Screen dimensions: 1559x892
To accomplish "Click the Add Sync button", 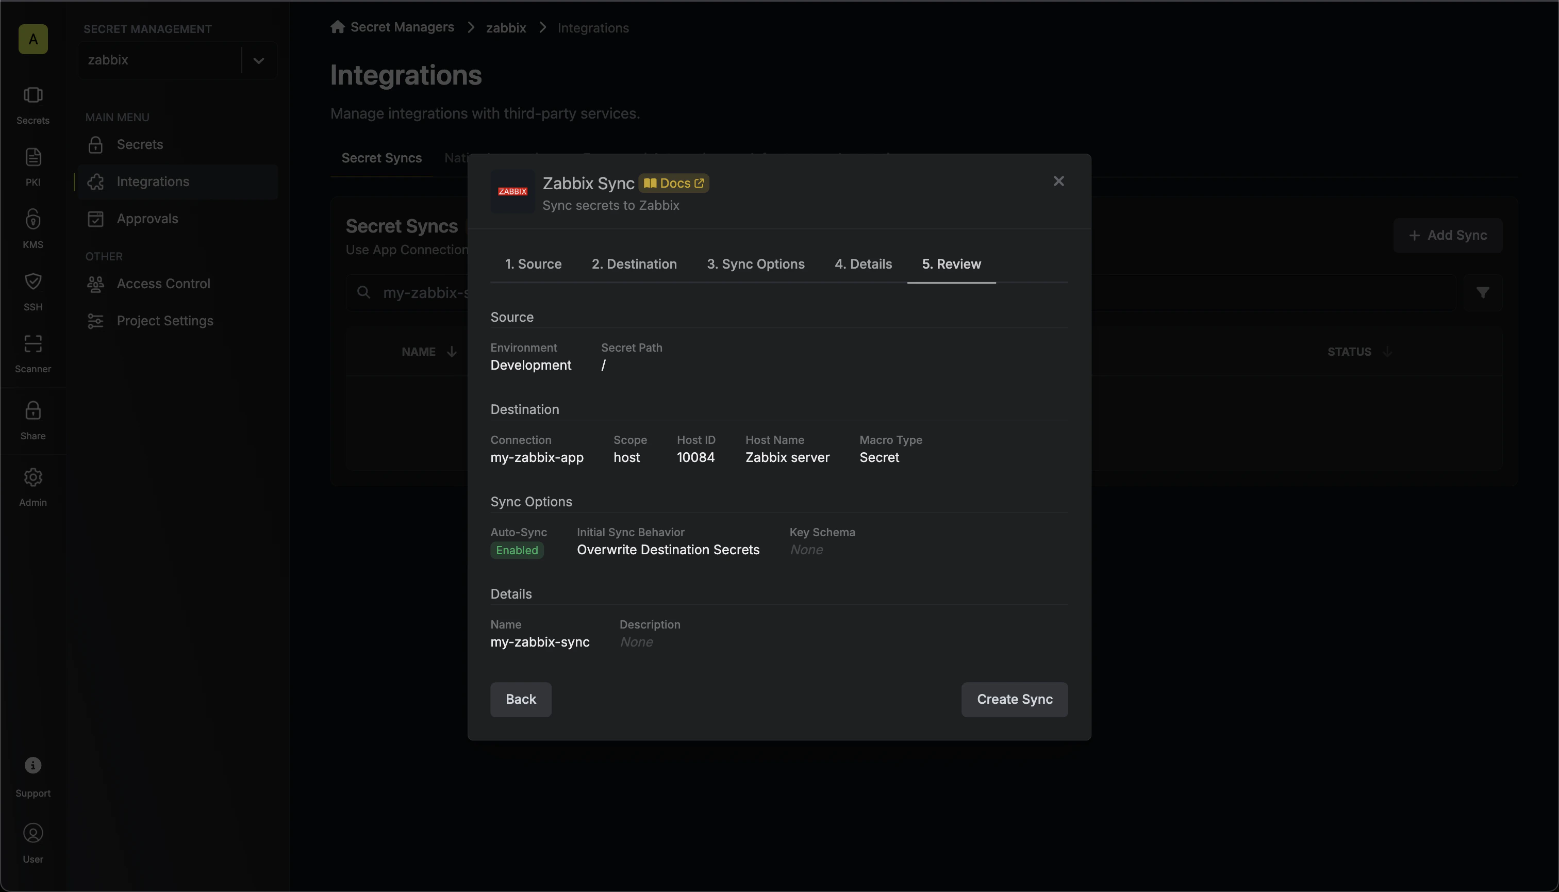I will coord(1448,236).
